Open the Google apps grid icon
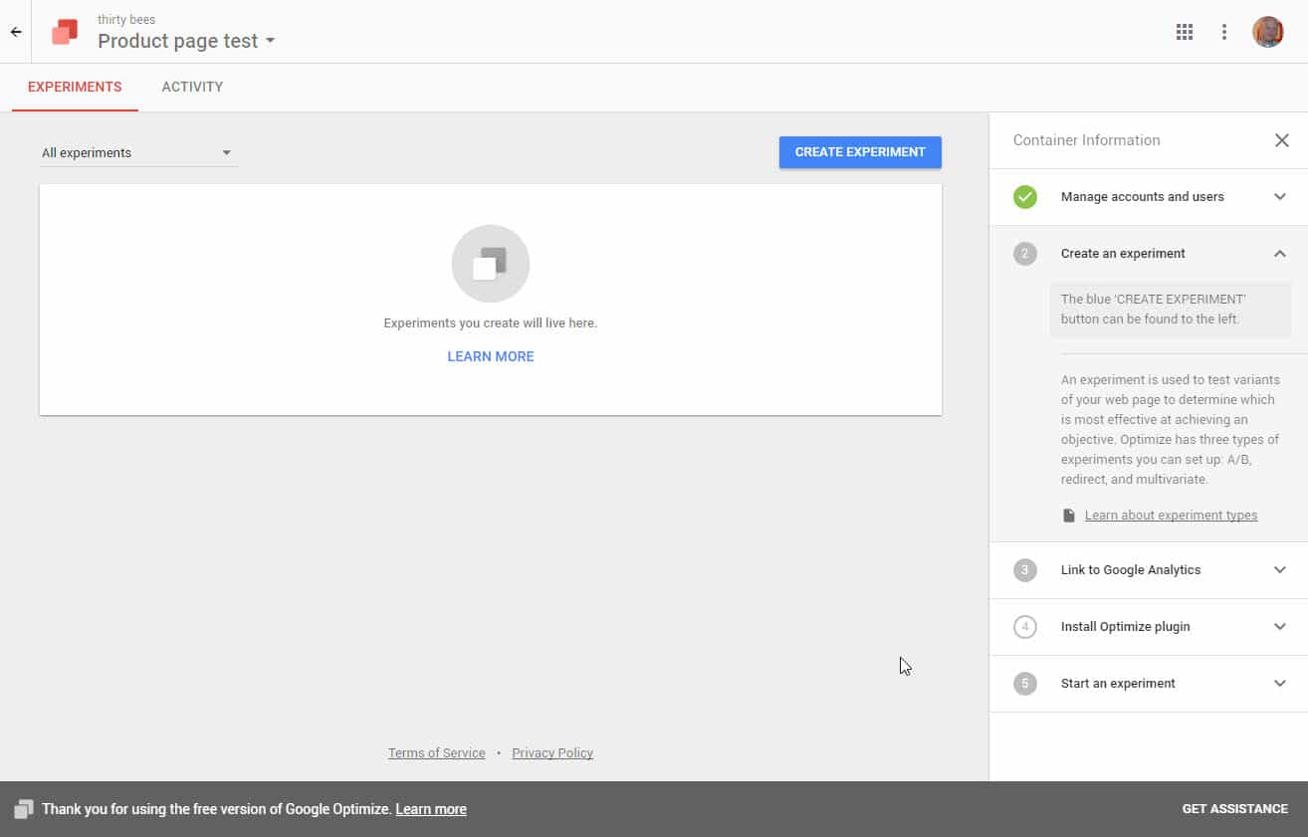This screenshot has height=837, width=1308. coord(1185,32)
